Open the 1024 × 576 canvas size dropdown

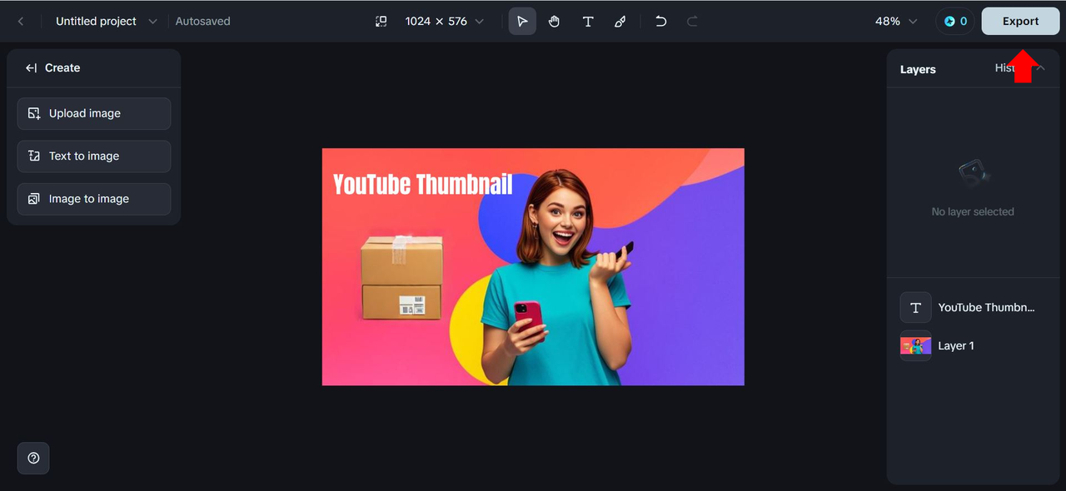pyautogui.click(x=444, y=22)
